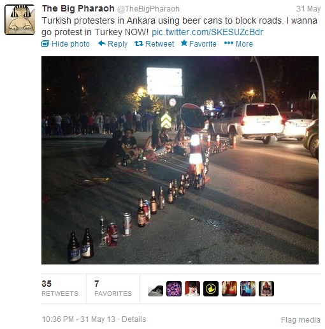This screenshot has height=329, width=325.
Task: Click the 31 May timestamp at top right
Action: point(308,9)
